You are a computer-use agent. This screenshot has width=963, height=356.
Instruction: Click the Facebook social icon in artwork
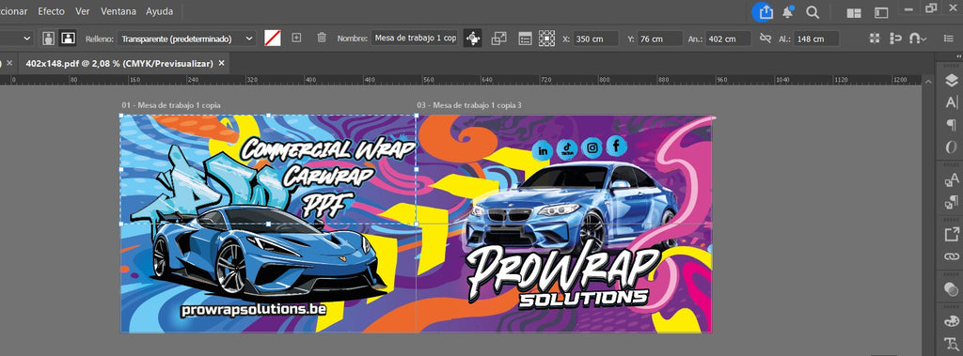coord(617,147)
